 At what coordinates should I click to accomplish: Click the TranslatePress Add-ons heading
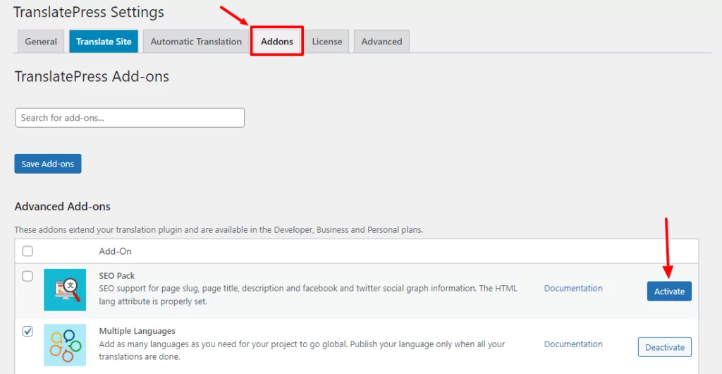tap(92, 76)
